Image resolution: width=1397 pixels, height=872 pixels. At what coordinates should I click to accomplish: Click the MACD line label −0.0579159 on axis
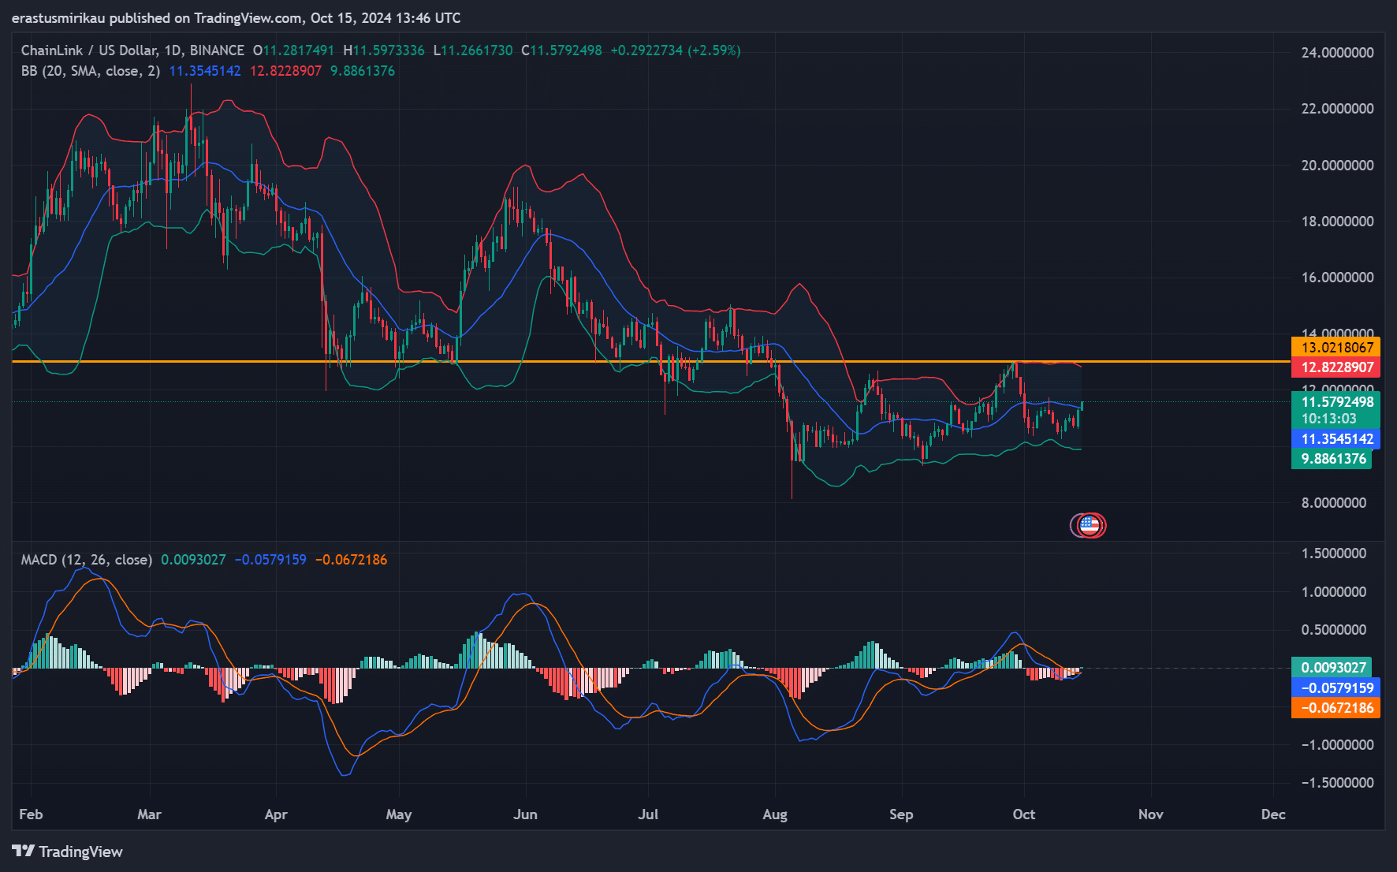pyautogui.click(x=1336, y=688)
